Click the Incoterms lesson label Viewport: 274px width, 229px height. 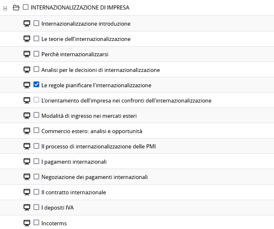pyautogui.click(x=54, y=223)
